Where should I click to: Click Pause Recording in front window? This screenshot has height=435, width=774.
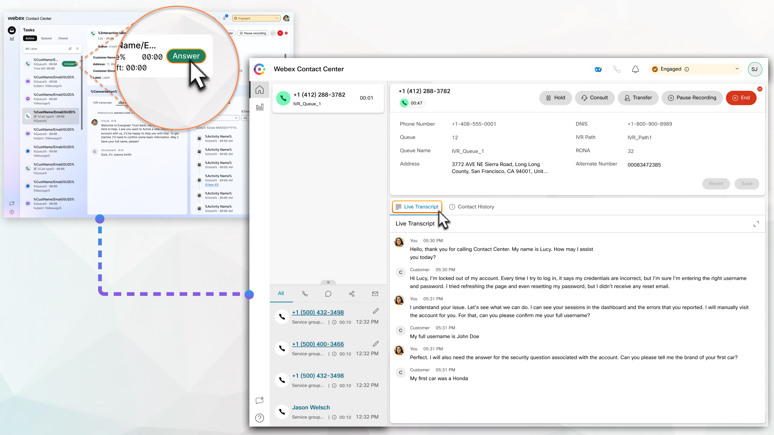pyautogui.click(x=692, y=98)
